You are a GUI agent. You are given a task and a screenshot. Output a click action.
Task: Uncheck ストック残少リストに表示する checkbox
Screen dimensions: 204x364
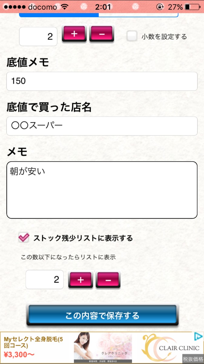coord(24,238)
